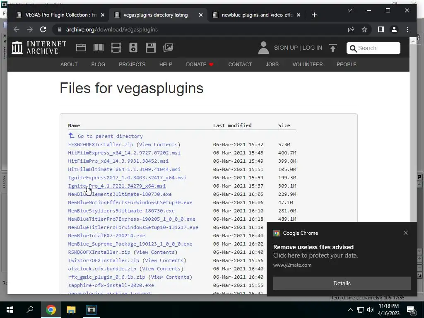Download HitFilmExpress_x64 msi file
Screen dimensions: 424x318
click(x=124, y=153)
